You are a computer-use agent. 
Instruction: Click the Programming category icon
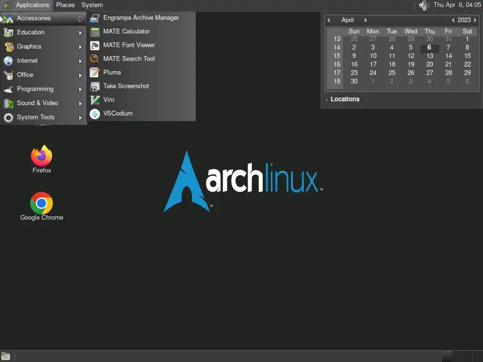tap(8, 89)
